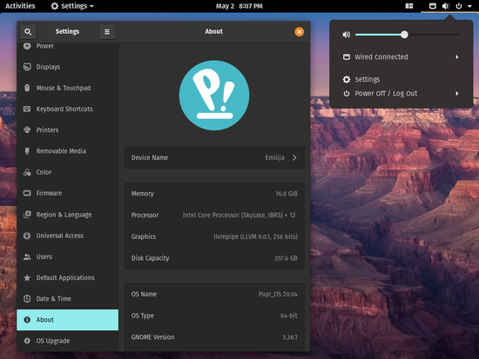This screenshot has width=479, height=359.
Task: Click the speaker icon beside volume slider
Action: tap(346, 35)
